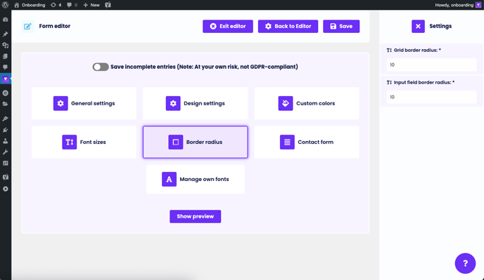Click the Exit editor button
Image resolution: width=484 pixels, height=280 pixels.
click(x=228, y=26)
